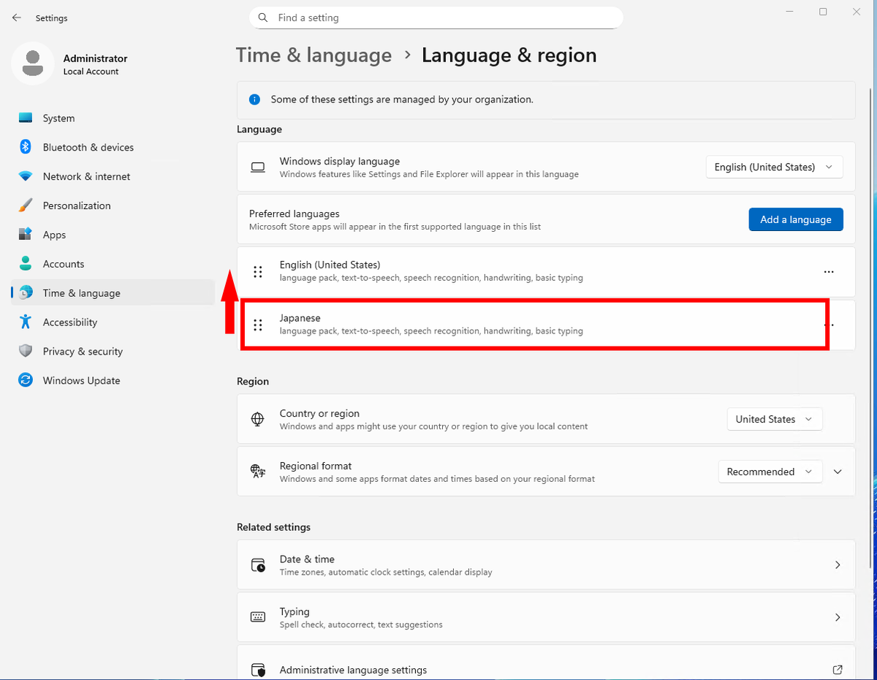Click the Region section heading
This screenshot has width=877, height=680.
click(253, 381)
